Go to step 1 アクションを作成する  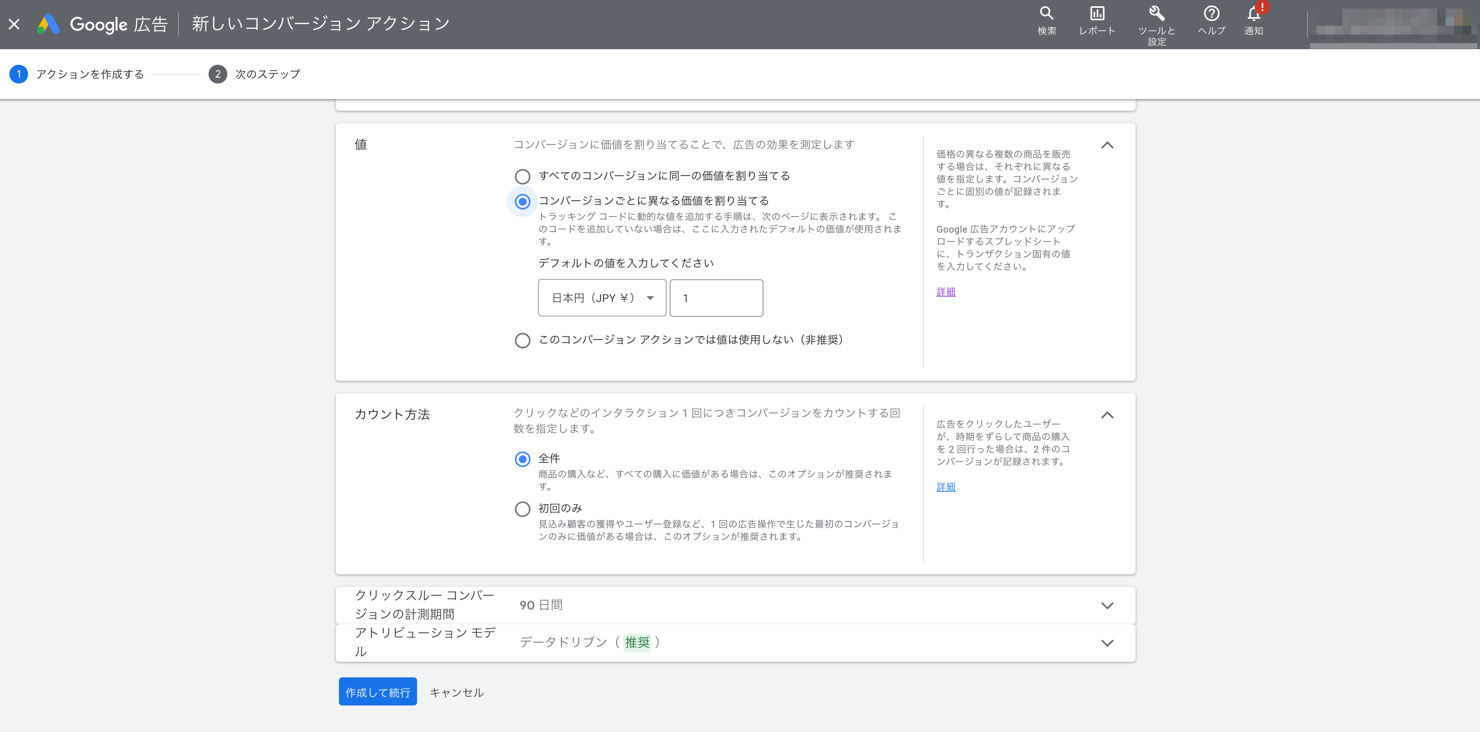tap(77, 74)
